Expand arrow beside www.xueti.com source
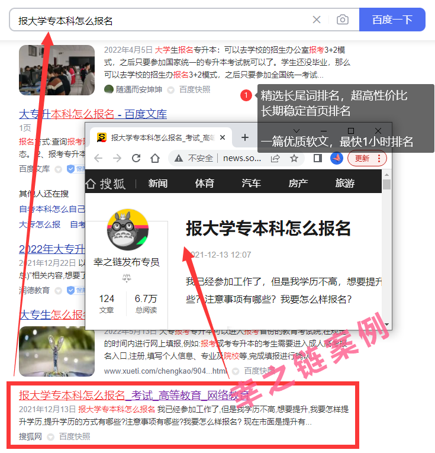Screen dimensions: 435x453 coord(236,371)
